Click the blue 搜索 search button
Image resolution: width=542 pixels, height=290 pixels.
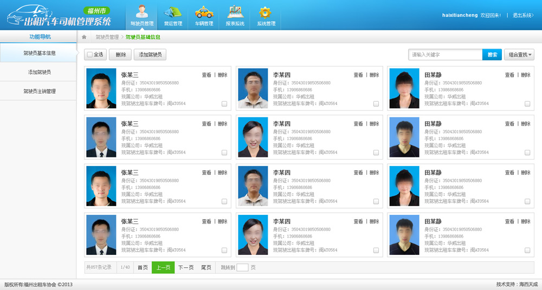pos(492,55)
